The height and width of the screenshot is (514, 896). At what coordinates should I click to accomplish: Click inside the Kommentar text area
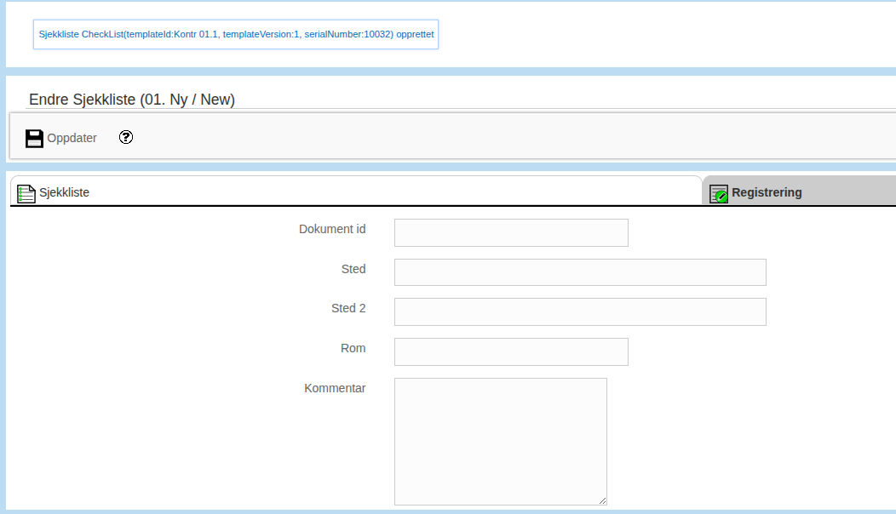click(x=500, y=441)
